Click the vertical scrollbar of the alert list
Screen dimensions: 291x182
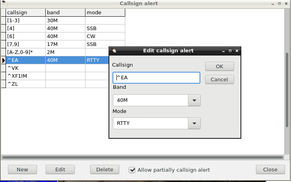click(287, 90)
